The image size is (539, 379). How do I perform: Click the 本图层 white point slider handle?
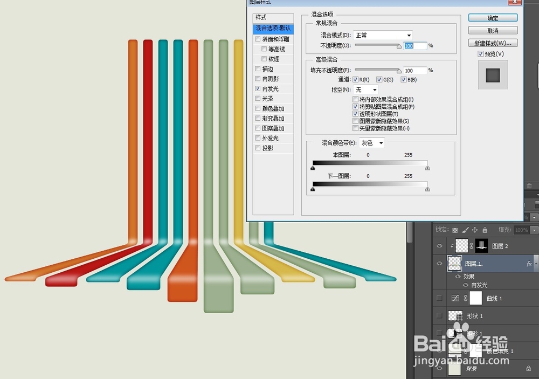427,168
